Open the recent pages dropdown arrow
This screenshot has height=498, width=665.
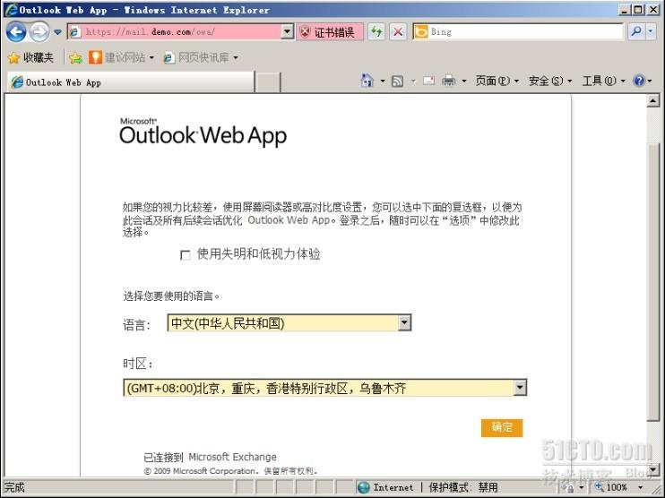pyautogui.click(x=57, y=32)
